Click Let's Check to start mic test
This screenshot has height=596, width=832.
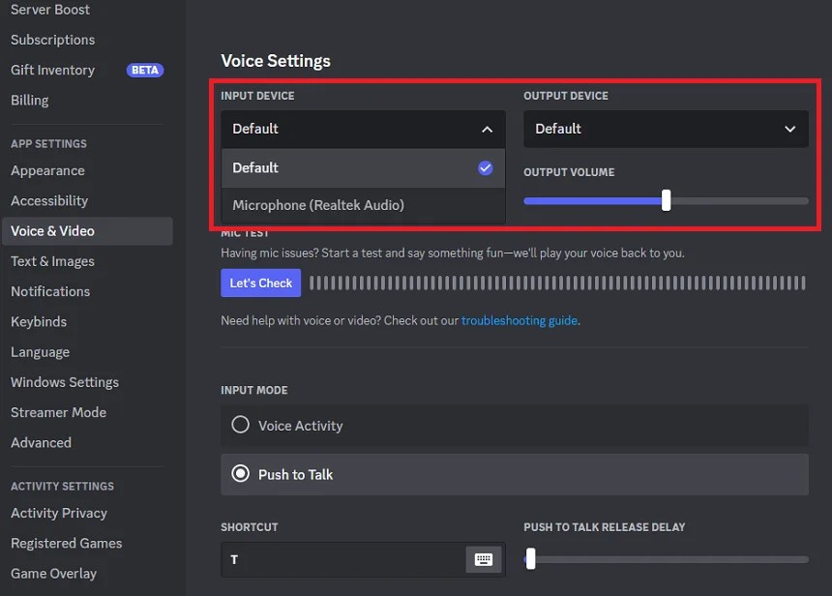point(260,283)
